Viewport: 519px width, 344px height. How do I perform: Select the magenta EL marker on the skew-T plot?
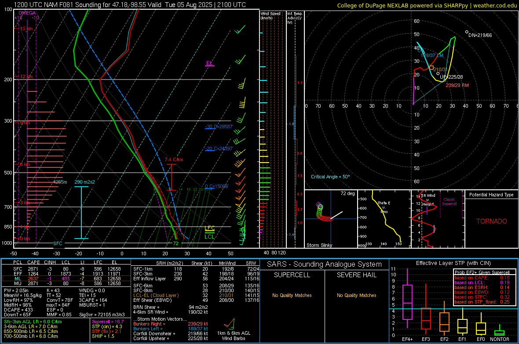[209, 63]
